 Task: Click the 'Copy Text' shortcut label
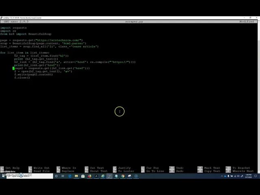212,171
